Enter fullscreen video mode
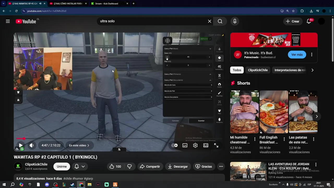The width and height of the screenshot is (334, 188). tap(216, 145)
